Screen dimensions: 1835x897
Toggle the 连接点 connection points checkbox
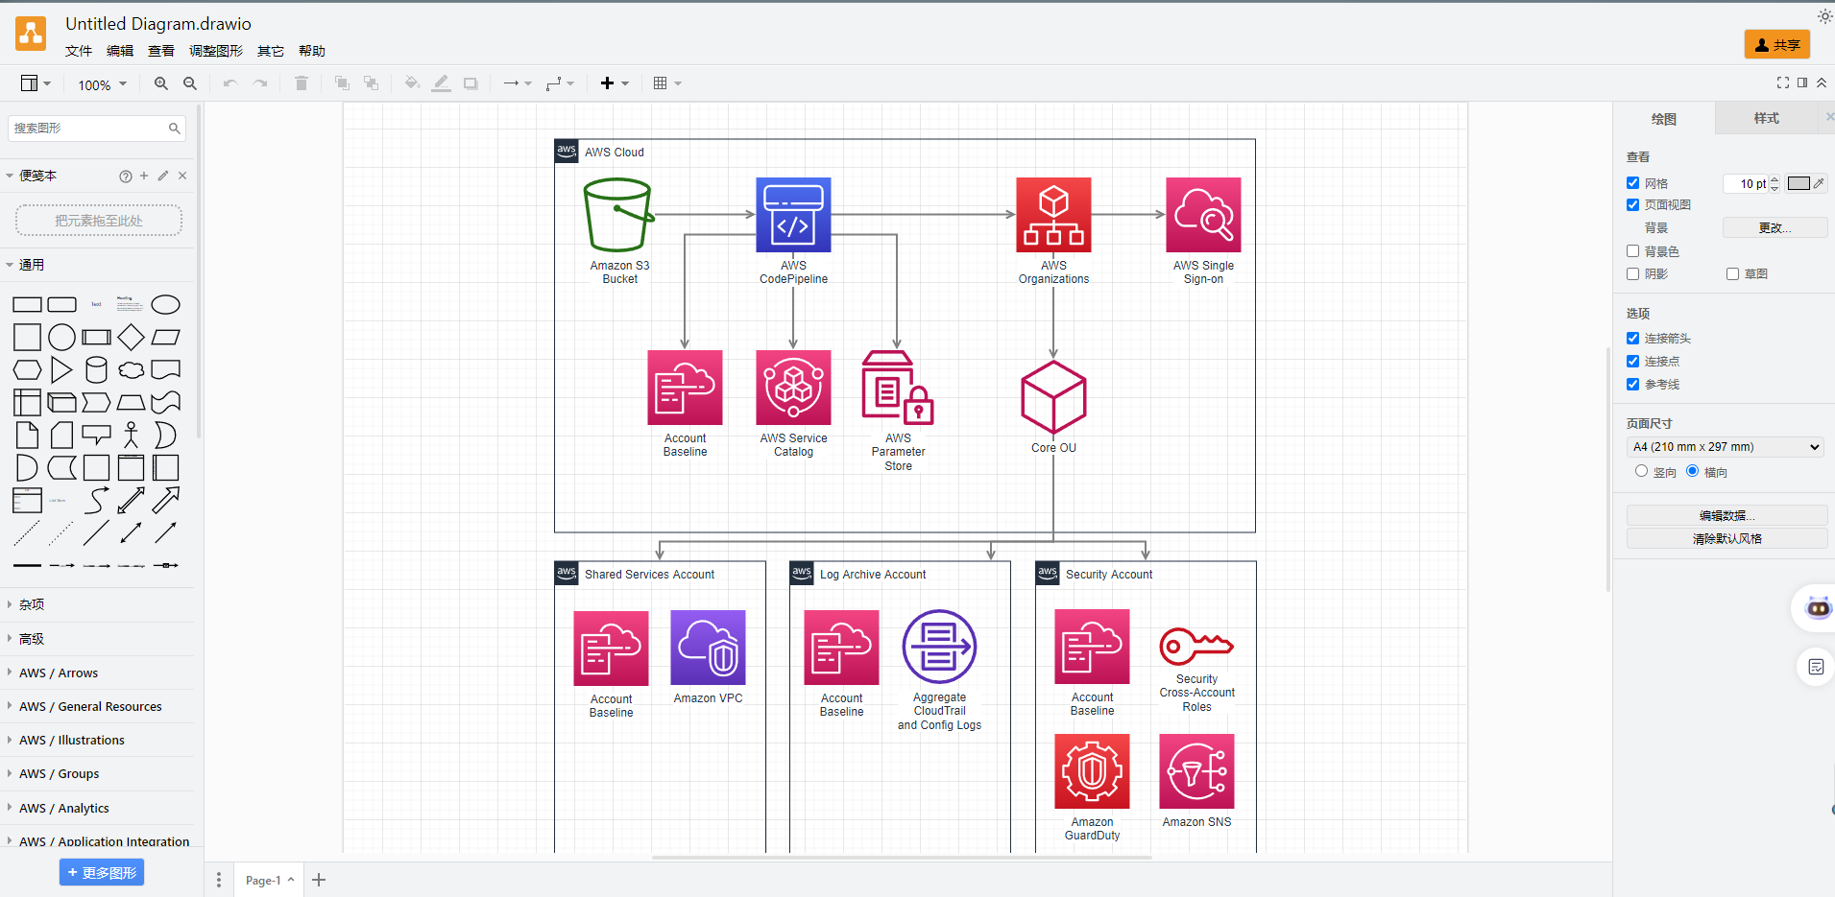1632,361
